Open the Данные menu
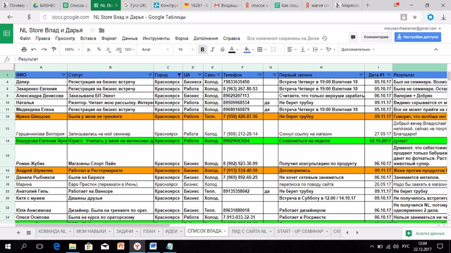The image size is (451, 253). (x=130, y=38)
